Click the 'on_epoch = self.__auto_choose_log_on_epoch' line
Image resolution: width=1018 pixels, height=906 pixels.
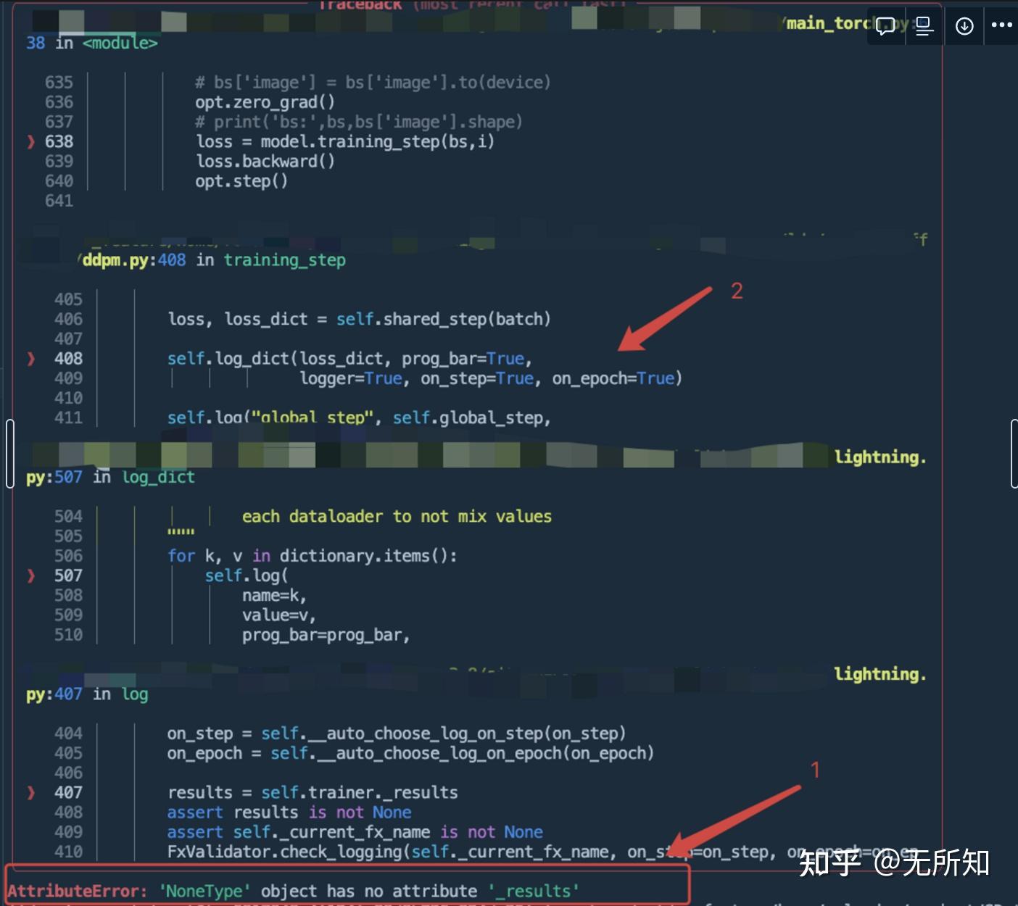(x=410, y=753)
